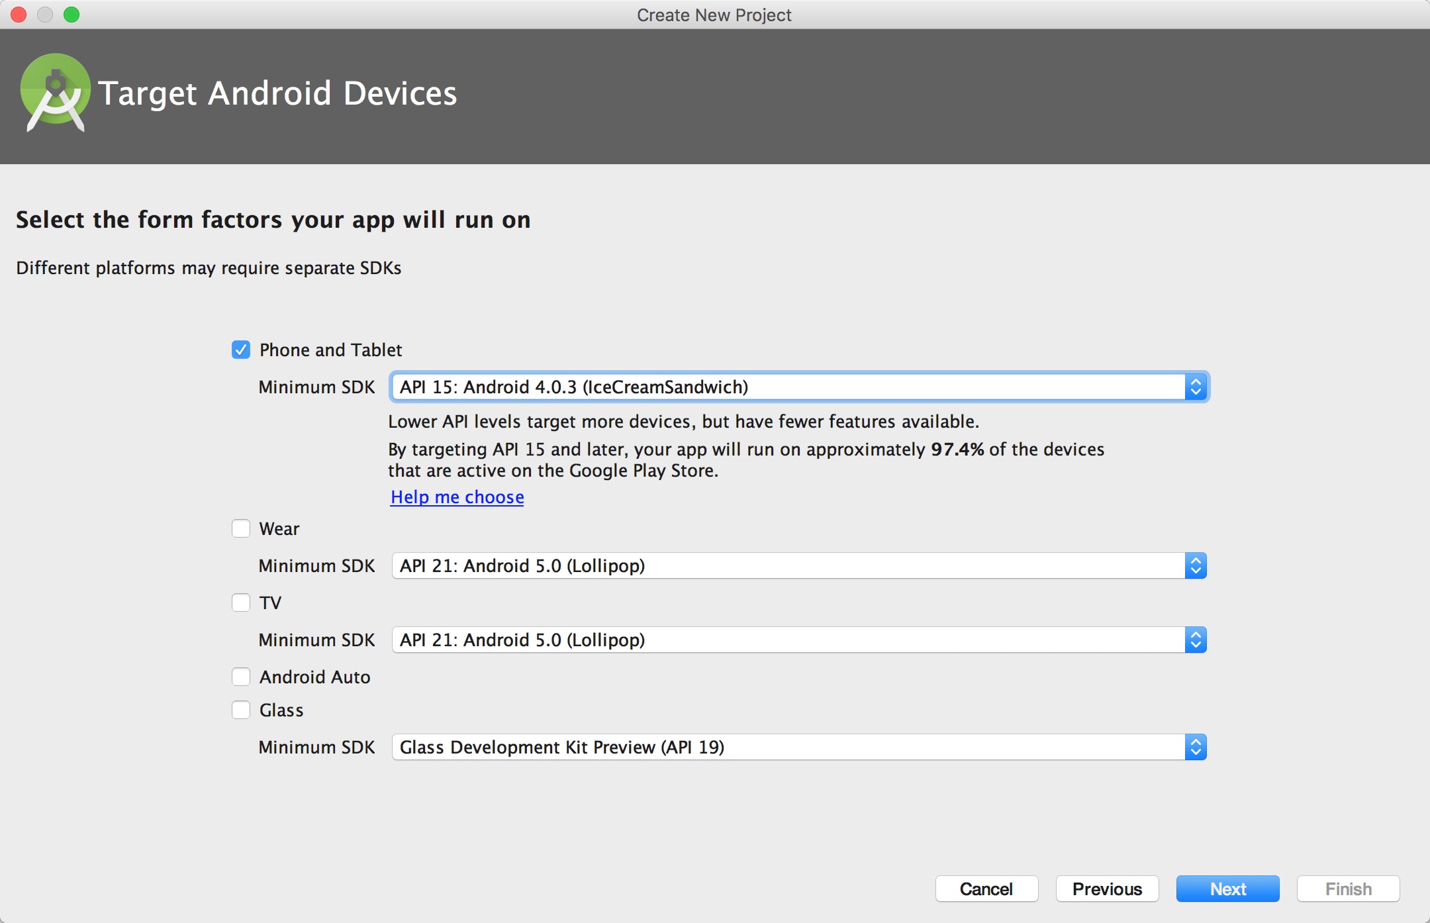Click the green zoom window button
The height and width of the screenshot is (923, 1430).
[x=71, y=15]
